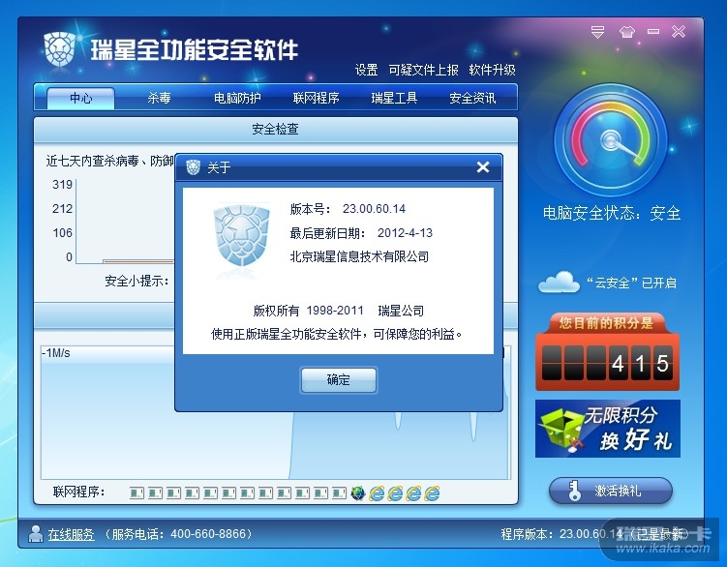Click the green gift box icon on banner

click(561, 430)
